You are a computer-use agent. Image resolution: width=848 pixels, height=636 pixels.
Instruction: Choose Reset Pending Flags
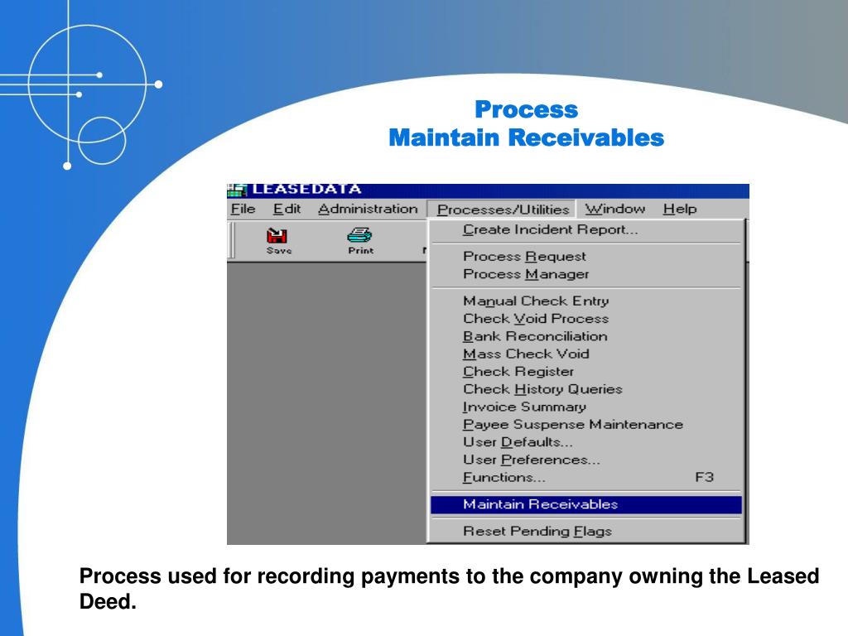pos(586,532)
